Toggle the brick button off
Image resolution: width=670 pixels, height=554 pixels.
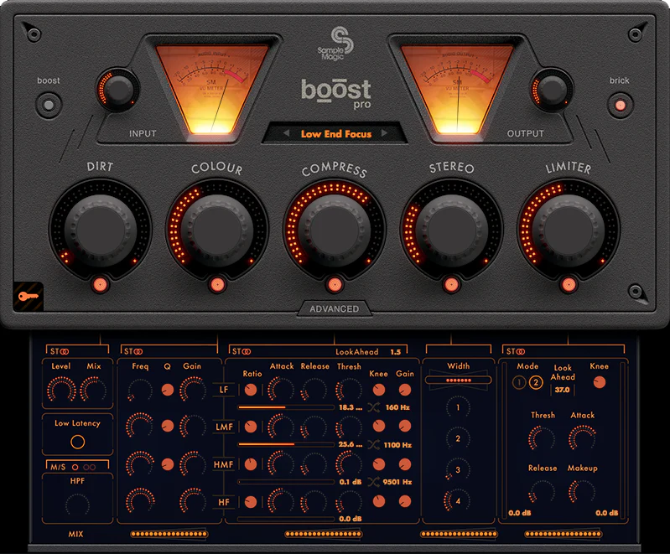[x=620, y=105]
